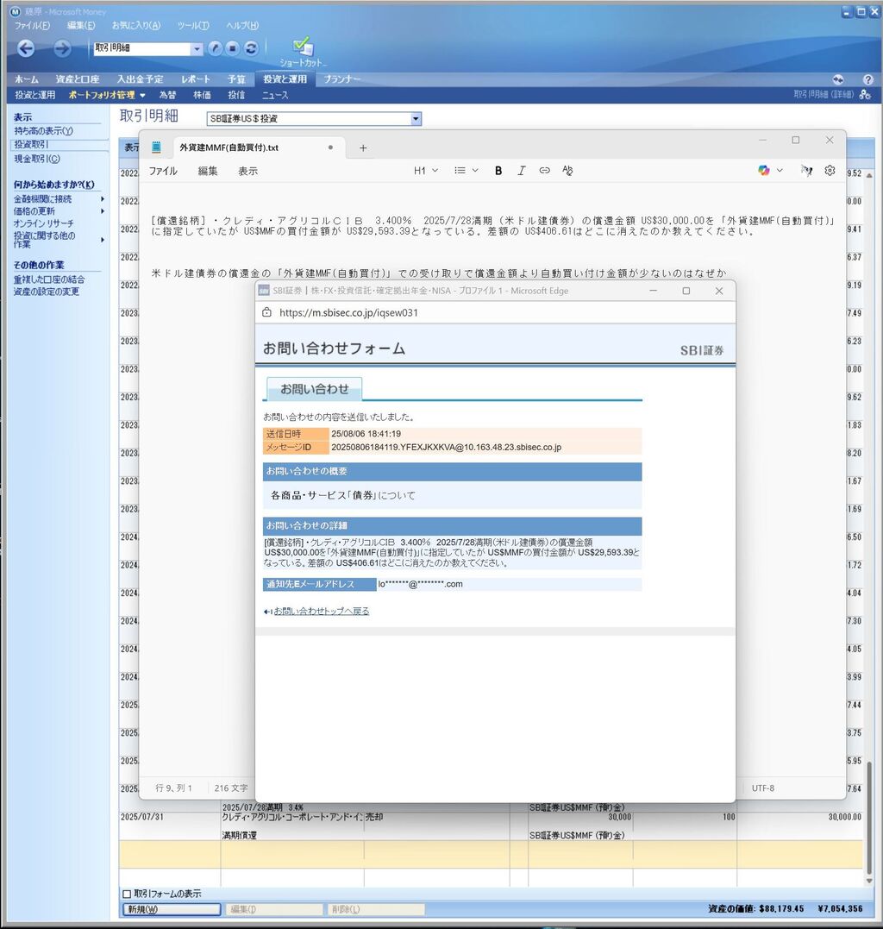Click 行 9, 列 1 in Notepad status bar

(x=173, y=788)
